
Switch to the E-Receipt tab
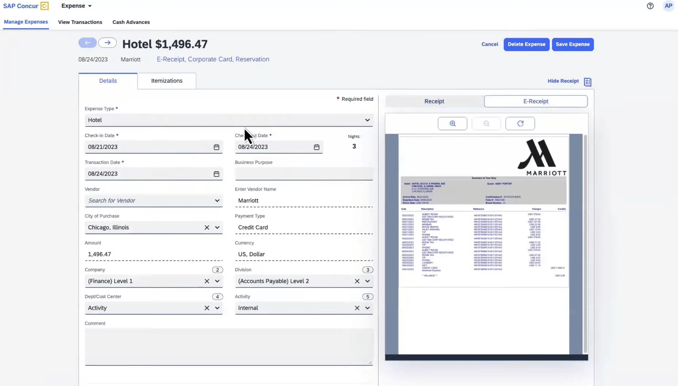pyautogui.click(x=535, y=101)
